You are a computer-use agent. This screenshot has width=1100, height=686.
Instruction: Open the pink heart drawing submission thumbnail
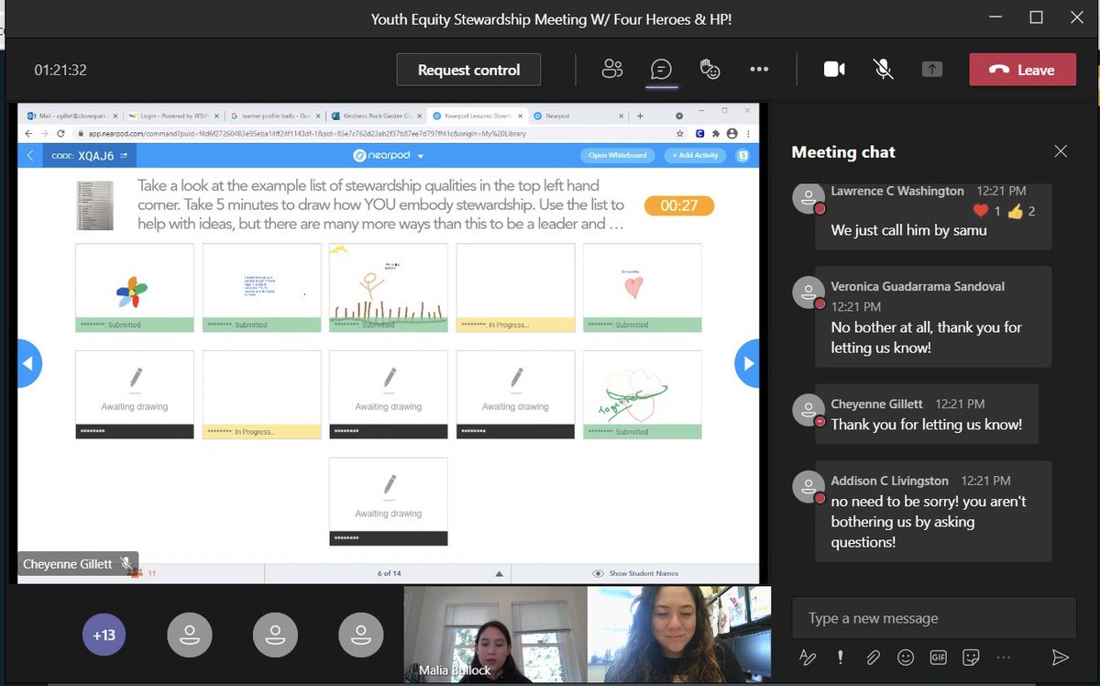(643, 288)
